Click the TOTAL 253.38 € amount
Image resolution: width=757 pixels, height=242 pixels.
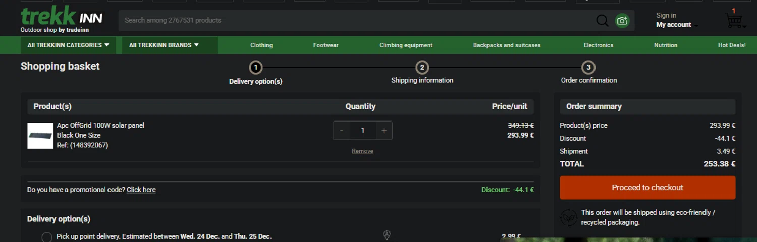click(719, 164)
